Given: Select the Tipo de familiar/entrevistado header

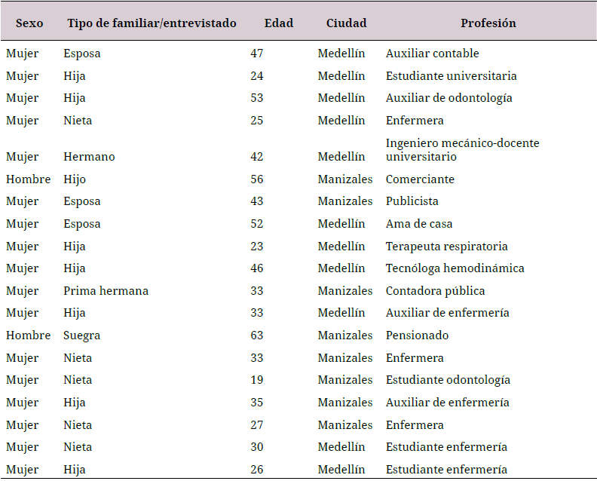Looking at the screenshot, I should (x=152, y=23).
